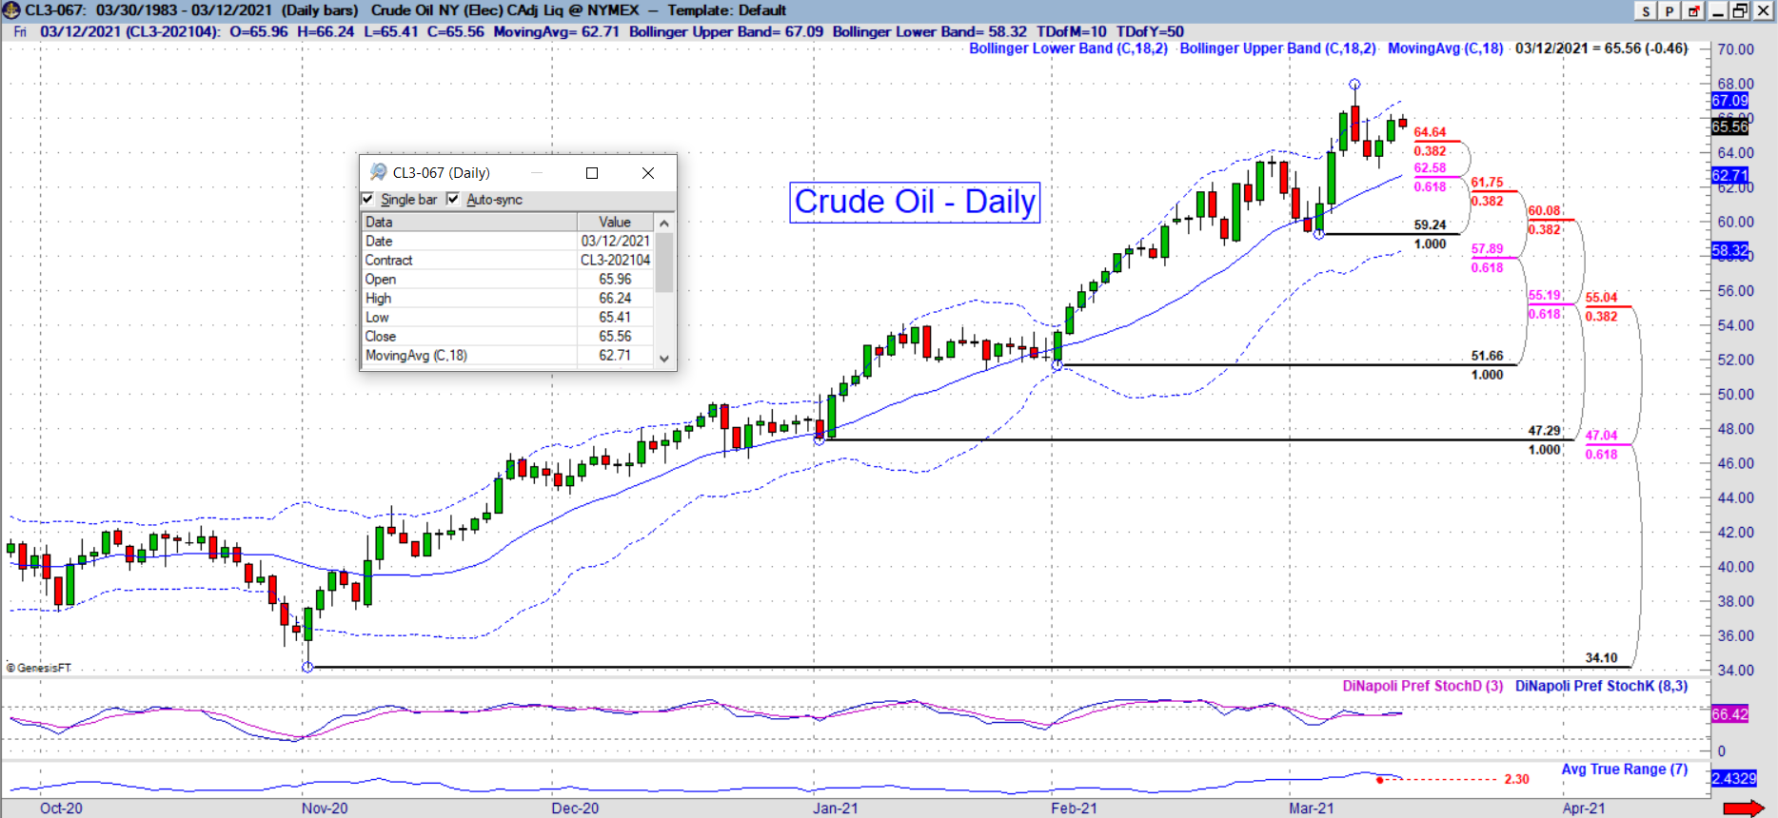
Task: Click the 47.29 reaction low label
Action: pyautogui.click(x=1544, y=431)
